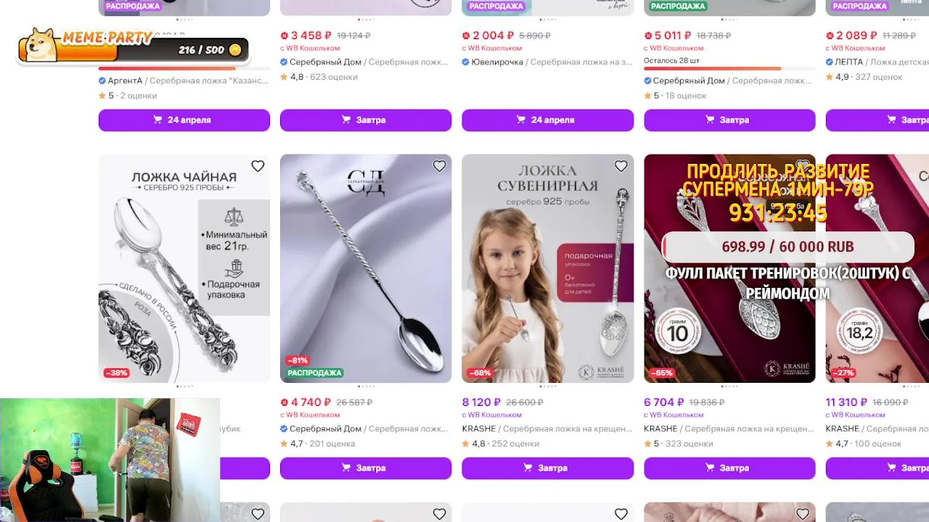
Task: Click the streamer webcam overlay
Action: 110,460
